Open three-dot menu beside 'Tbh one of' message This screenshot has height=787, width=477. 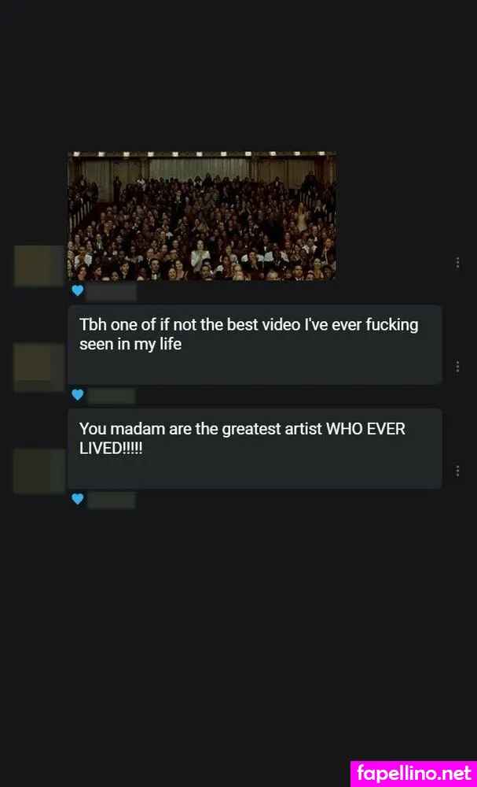coord(457,367)
